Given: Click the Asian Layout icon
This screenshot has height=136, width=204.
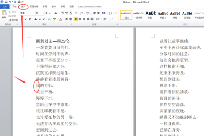Looking at the screenshot, I should pyautogui.click(x=104, y=13).
